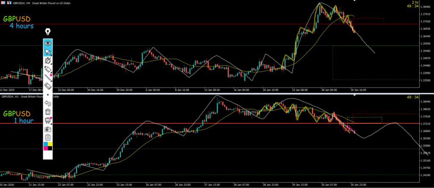434x188 pixels.
Task: Click price level 1.37210 on the H1 axis
Action: point(426,124)
